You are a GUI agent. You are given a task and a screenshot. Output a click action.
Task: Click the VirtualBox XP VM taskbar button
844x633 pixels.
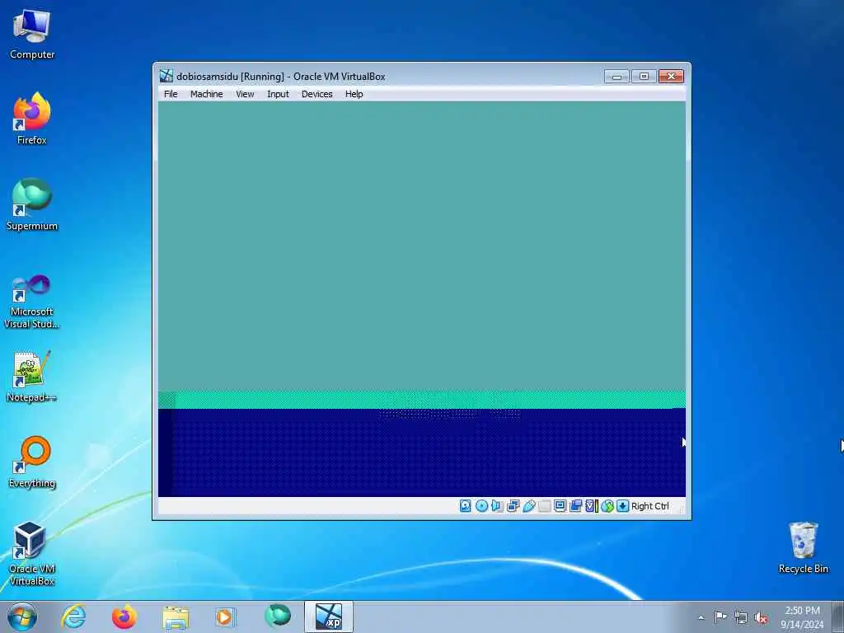click(x=328, y=617)
